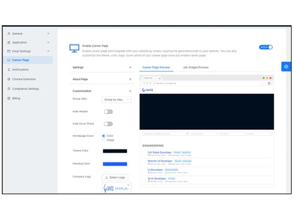Click the Billing icon in sidebar
The image size is (294, 220).
point(9,99)
